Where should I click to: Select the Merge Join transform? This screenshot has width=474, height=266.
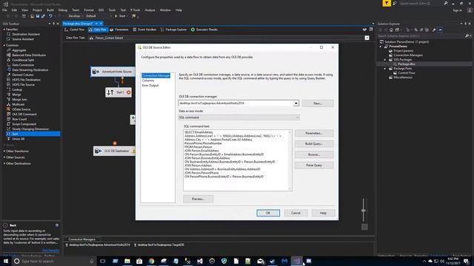click(x=19, y=100)
